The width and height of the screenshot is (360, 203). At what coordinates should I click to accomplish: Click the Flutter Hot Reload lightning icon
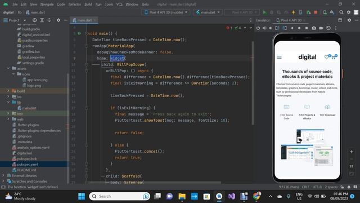tap(293, 12)
